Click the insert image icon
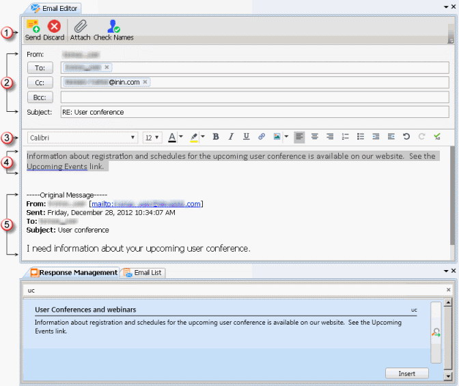Image resolution: width=459 pixels, height=386 pixels. coord(277,137)
